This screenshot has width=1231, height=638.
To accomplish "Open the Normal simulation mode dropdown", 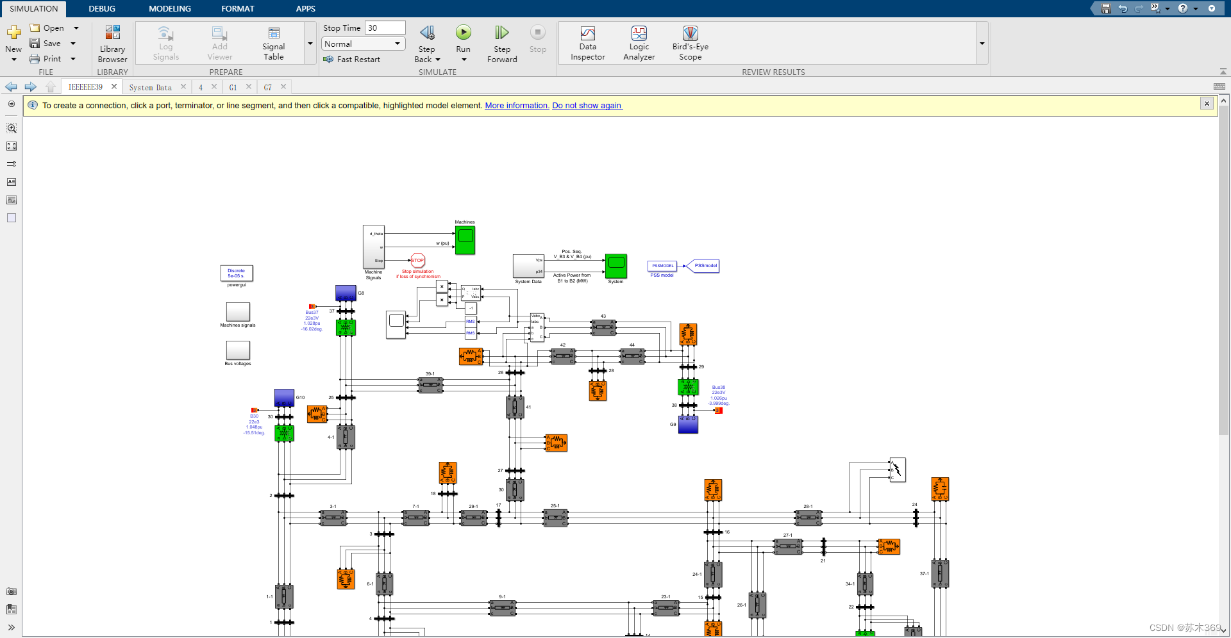I will [398, 44].
